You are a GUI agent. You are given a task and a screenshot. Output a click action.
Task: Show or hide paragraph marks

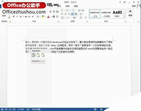pos(86,18)
